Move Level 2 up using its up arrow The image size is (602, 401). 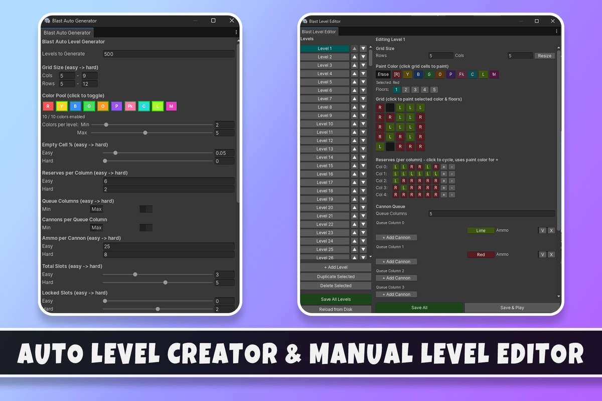[x=354, y=56]
